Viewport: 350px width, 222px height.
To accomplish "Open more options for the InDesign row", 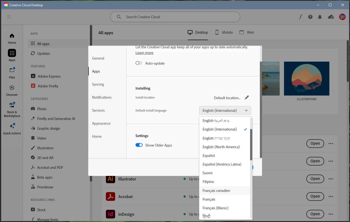I will point(331,214).
